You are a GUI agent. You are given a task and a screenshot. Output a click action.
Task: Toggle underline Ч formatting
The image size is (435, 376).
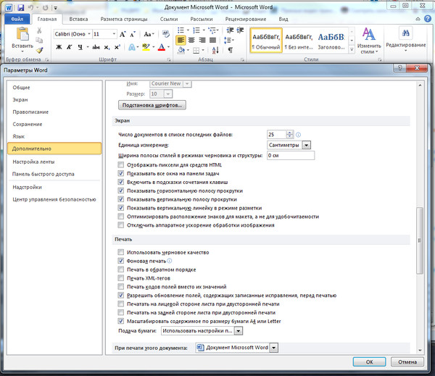click(x=80, y=47)
